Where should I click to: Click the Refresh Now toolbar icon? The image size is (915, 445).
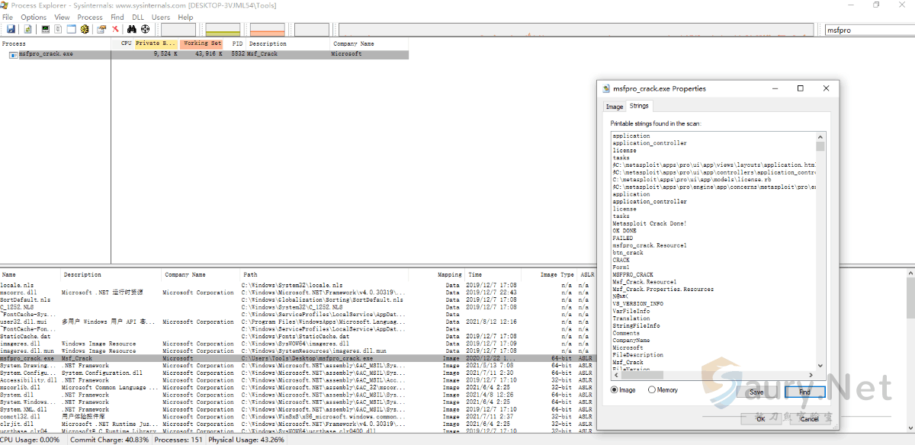click(27, 30)
